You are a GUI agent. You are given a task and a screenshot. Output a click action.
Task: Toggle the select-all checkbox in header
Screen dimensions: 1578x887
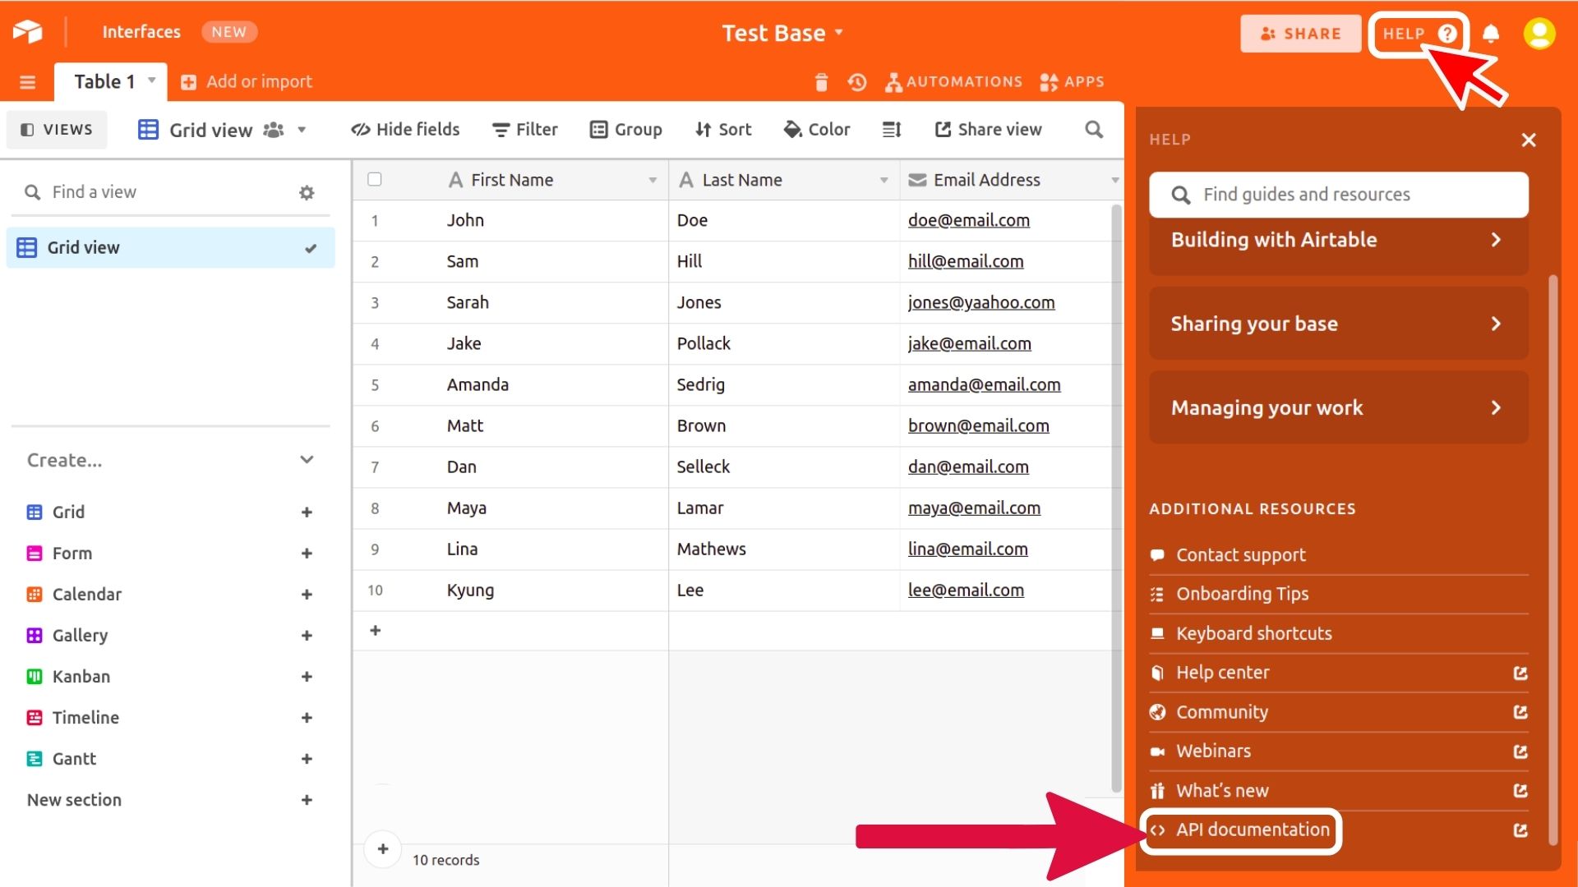point(375,180)
